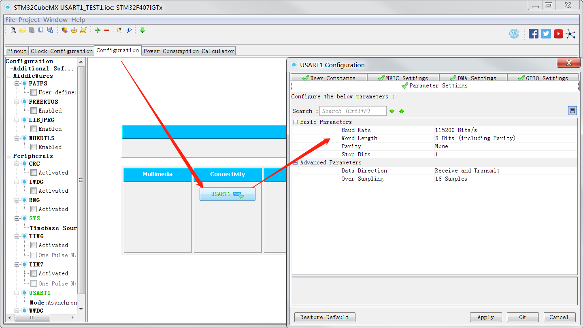Viewport: 583px width, 328px height.
Task: Click the Ok button
Action: (x=523, y=317)
